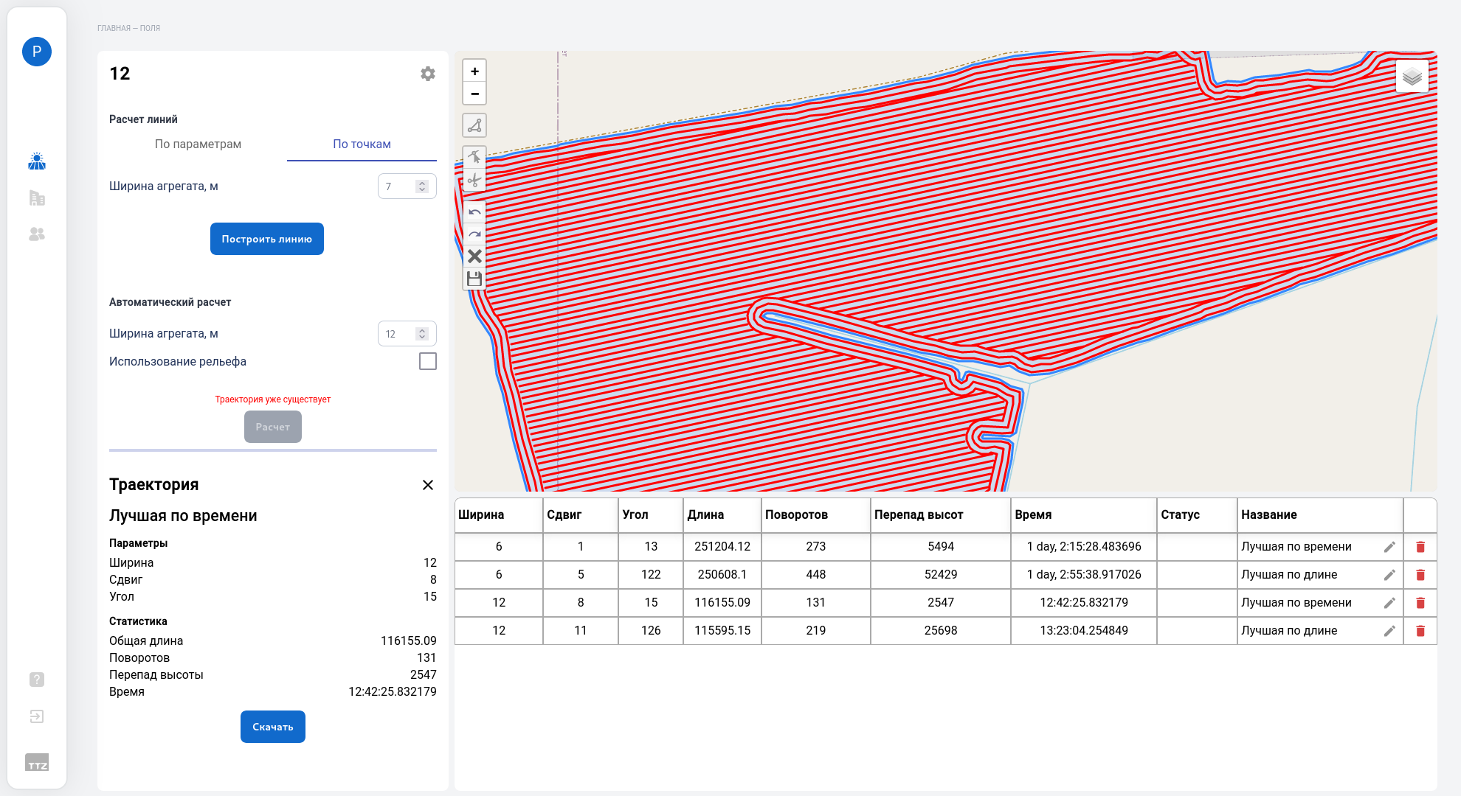Click the ГЛАВНАЯ breadcrumb link
The height and width of the screenshot is (796, 1461).
(114, 28)
